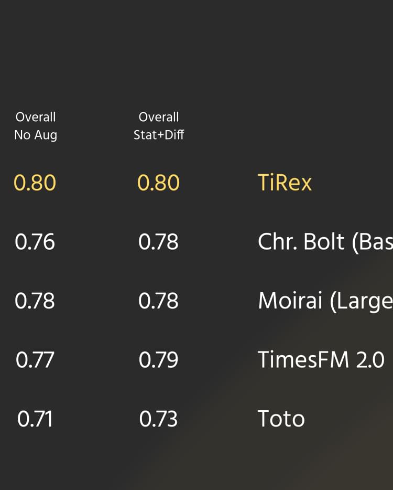Click the 'No Aug' header text

(36, 135)
